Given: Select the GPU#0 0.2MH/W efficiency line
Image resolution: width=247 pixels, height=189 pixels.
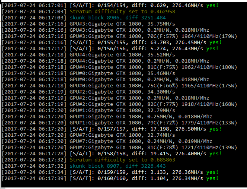Looking at the screenshot, I should 106,80.
